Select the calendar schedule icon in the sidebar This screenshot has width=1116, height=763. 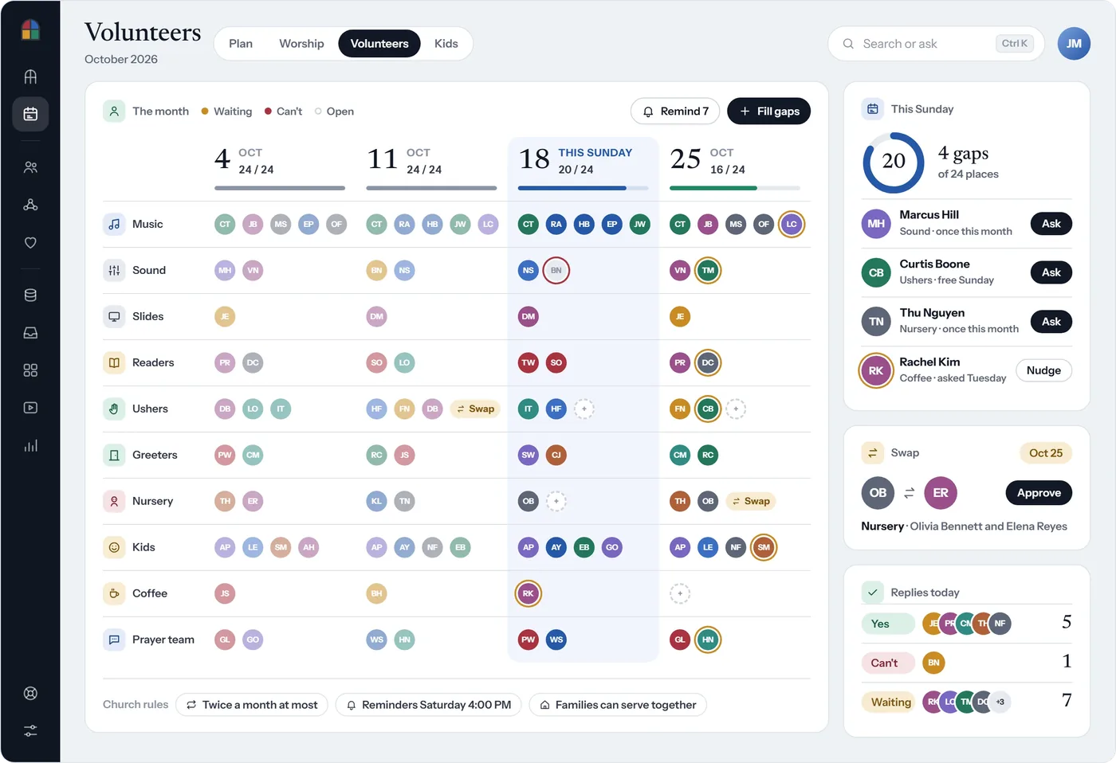[x=30, y=114]
